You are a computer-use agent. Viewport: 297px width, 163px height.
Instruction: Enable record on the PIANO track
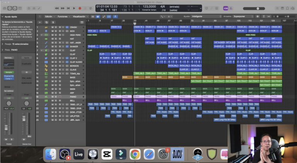(x=60, y=97)
